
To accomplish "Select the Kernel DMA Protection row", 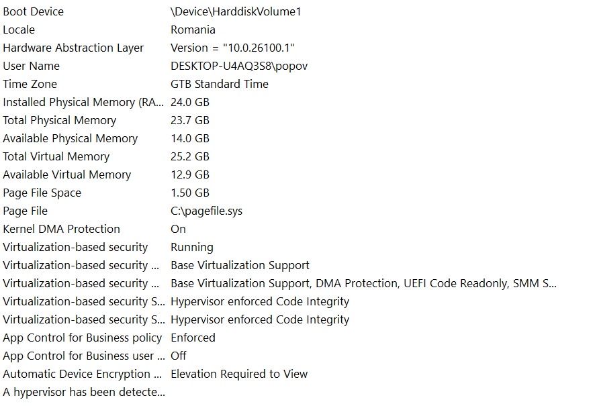I will [61, 229].
